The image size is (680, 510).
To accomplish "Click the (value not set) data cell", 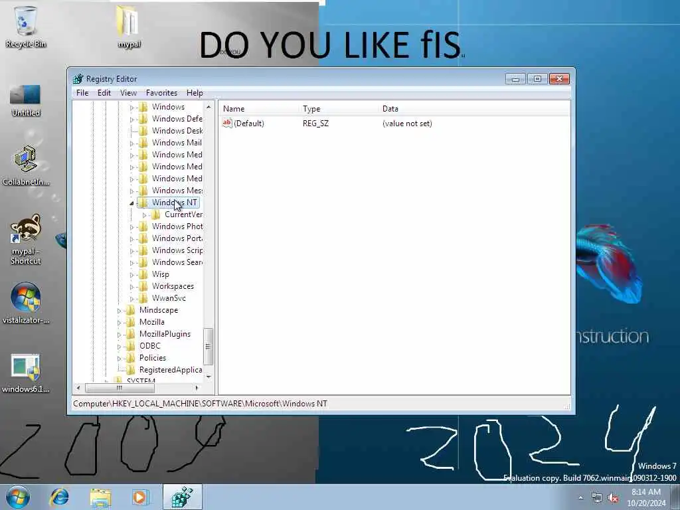I will [407, 124].
